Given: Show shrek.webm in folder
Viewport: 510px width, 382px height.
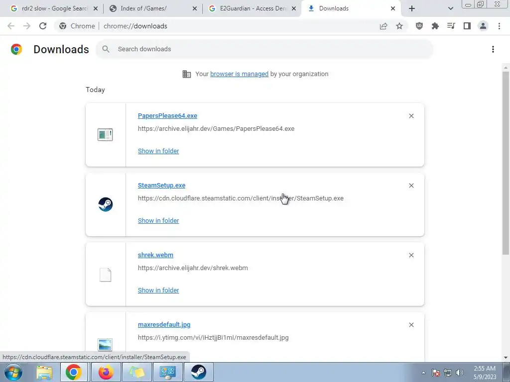Looking at the screenshot, I should coord(158,290).
